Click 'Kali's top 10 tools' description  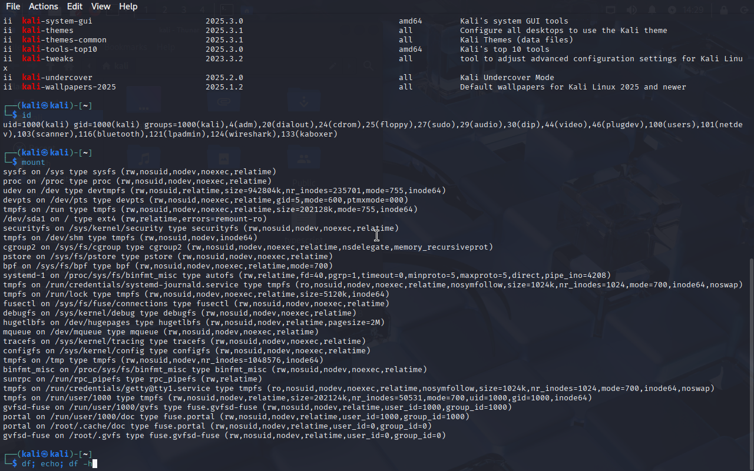pos(505,49)
